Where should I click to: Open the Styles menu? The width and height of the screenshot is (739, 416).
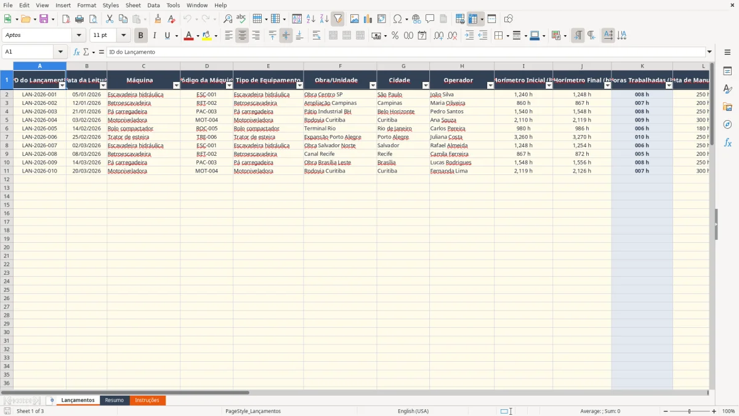pos(111,5)
